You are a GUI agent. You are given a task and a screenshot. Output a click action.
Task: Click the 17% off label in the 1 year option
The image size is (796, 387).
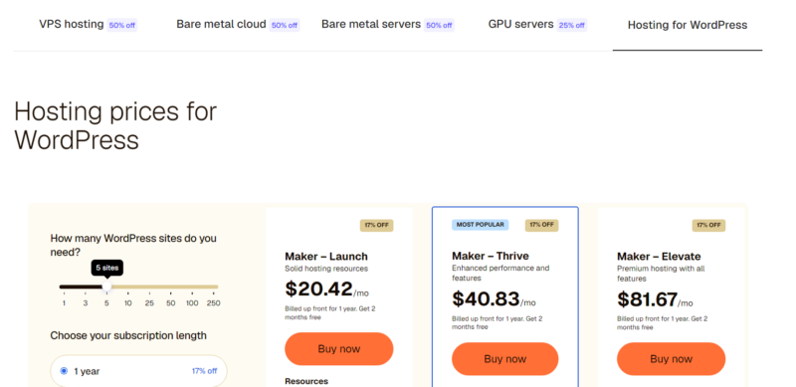[x=204, y=371]
